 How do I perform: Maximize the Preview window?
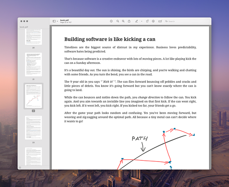click(x=27, y=21)
